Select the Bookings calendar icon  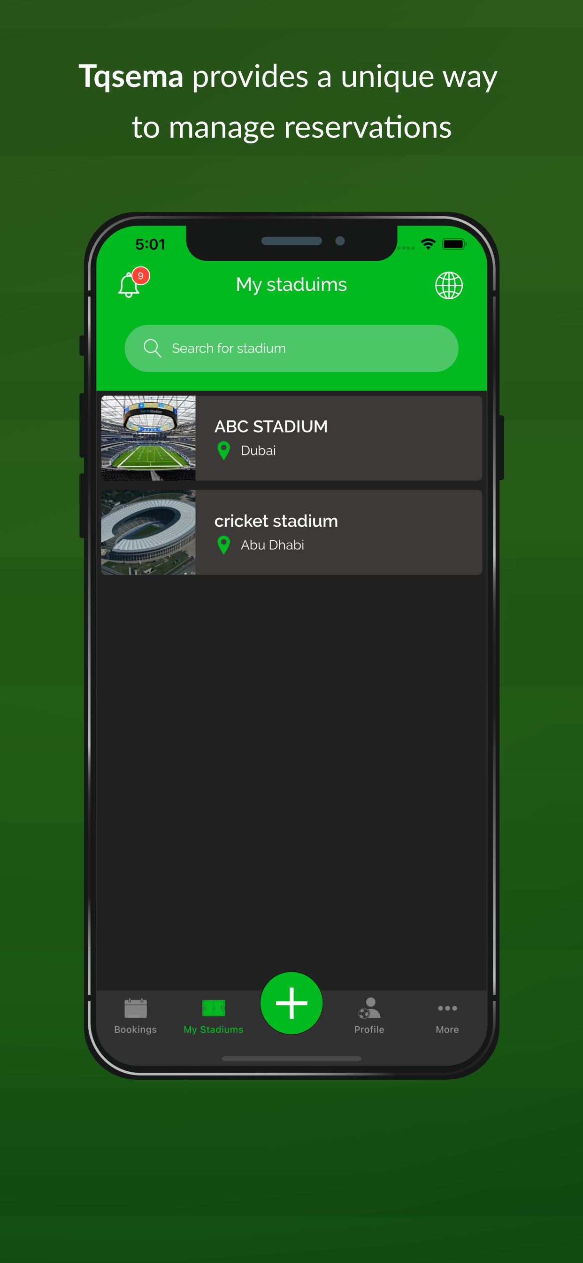click(x=136, y=1008)
